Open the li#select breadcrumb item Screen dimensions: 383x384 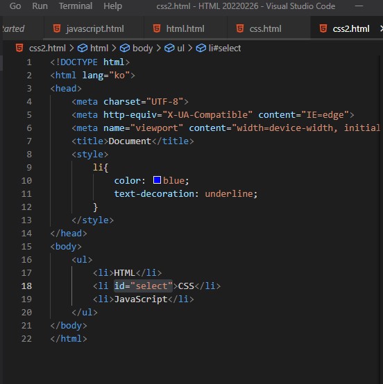coord(225,49)
